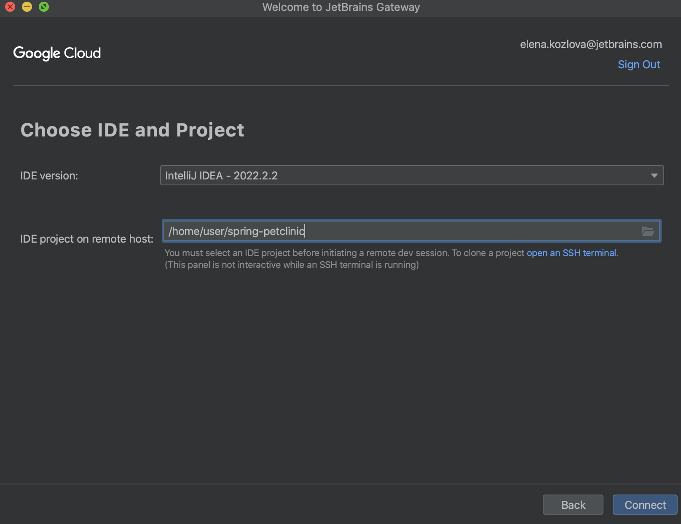This screenshot has height=524, width=681.
Task: Click the yellow minimize control
Action: click(26, 7)
